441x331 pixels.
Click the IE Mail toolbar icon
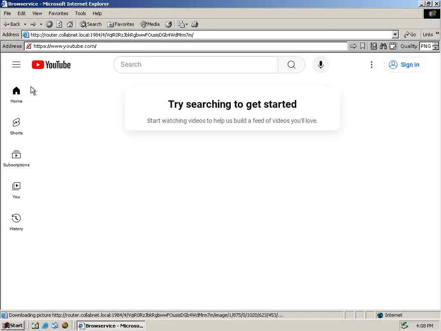click(181, 24)
